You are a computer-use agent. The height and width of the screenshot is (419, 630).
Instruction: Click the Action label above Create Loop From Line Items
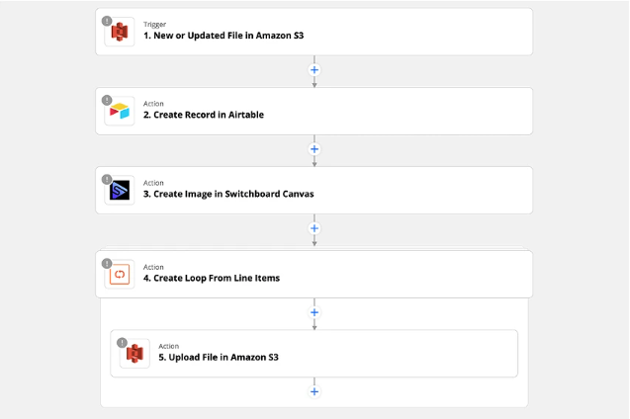[153, 267]
